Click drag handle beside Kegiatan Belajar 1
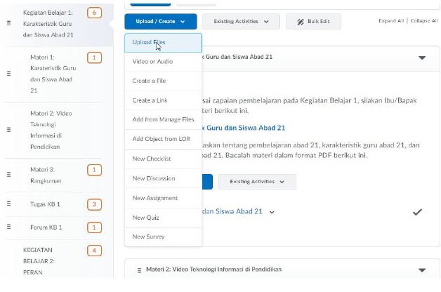This screenshot has height=292, width=441. pyautogui.click(x=8, y=23)
